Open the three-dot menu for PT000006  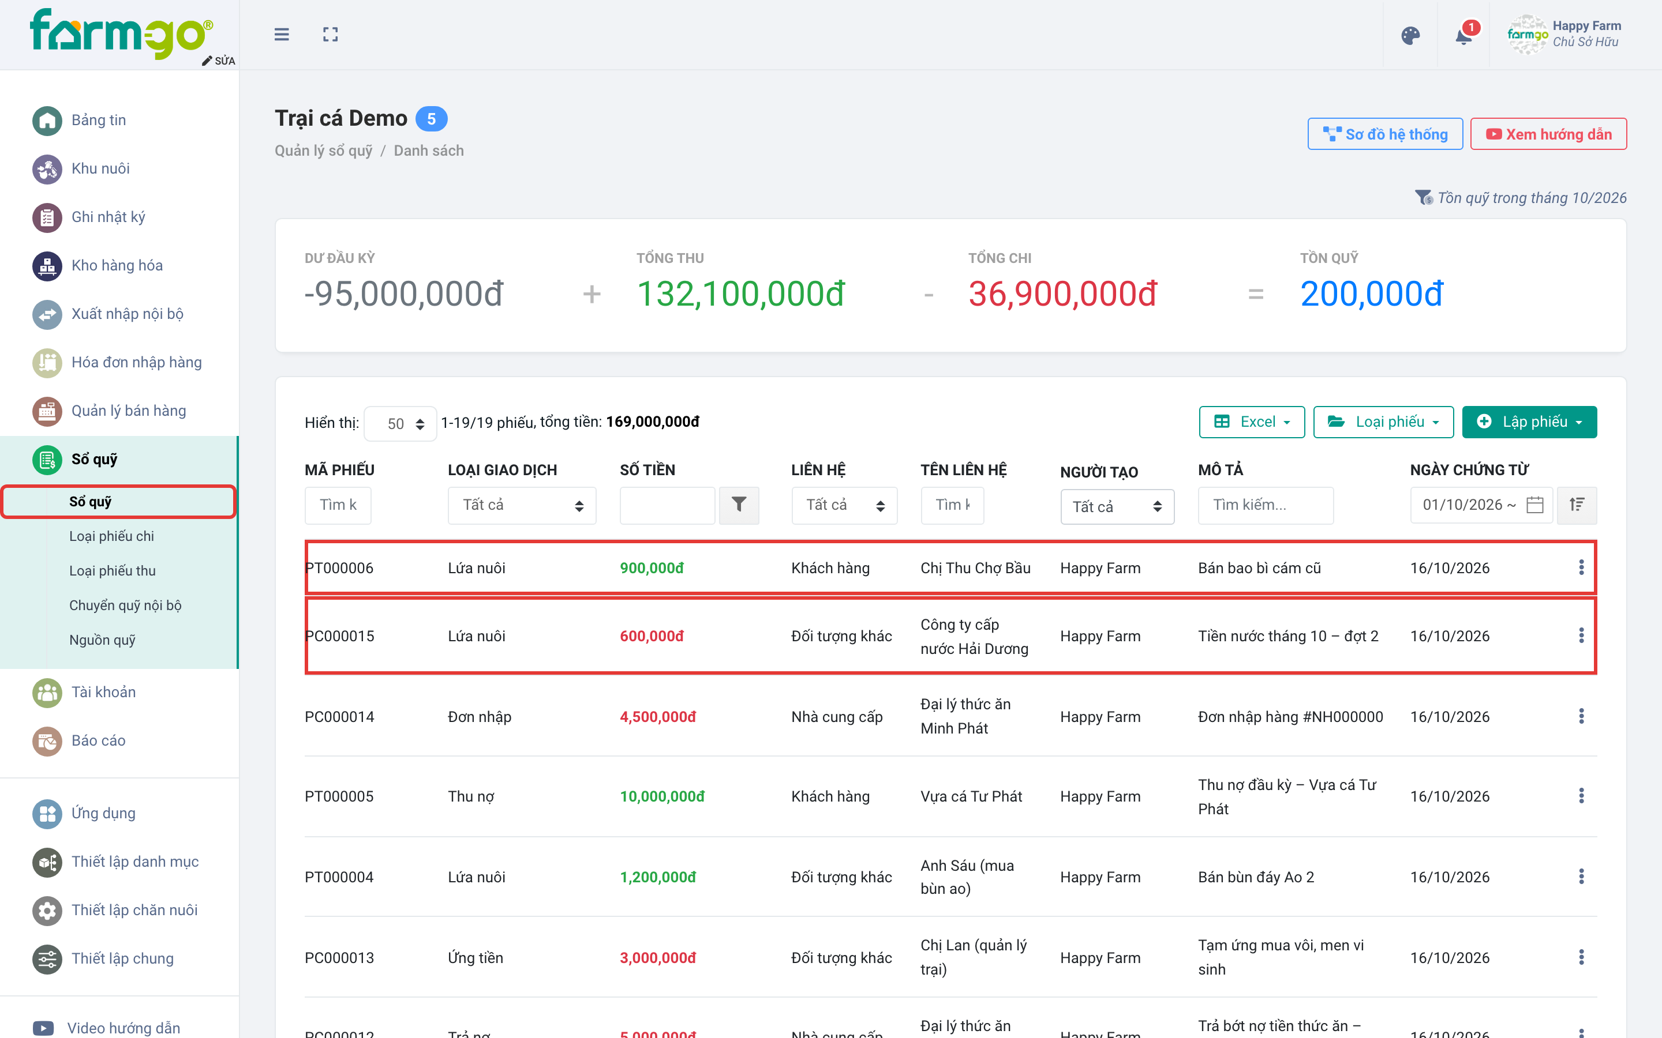tap(1581, 568)
